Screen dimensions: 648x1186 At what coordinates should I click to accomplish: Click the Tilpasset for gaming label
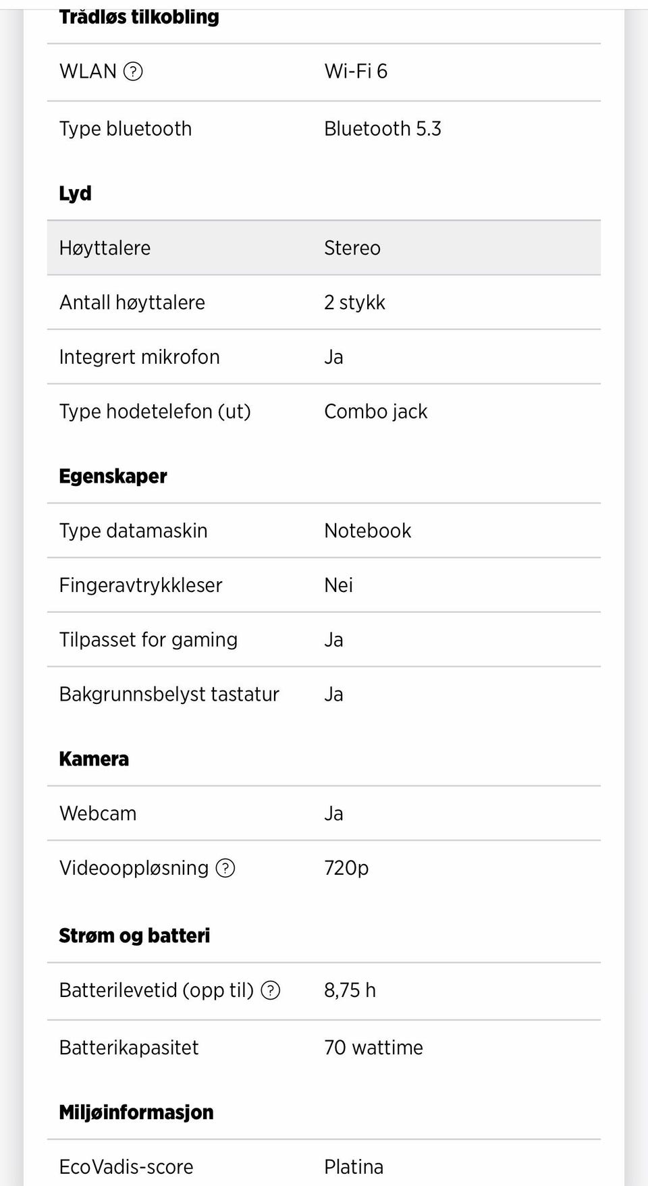pos(148,640)
